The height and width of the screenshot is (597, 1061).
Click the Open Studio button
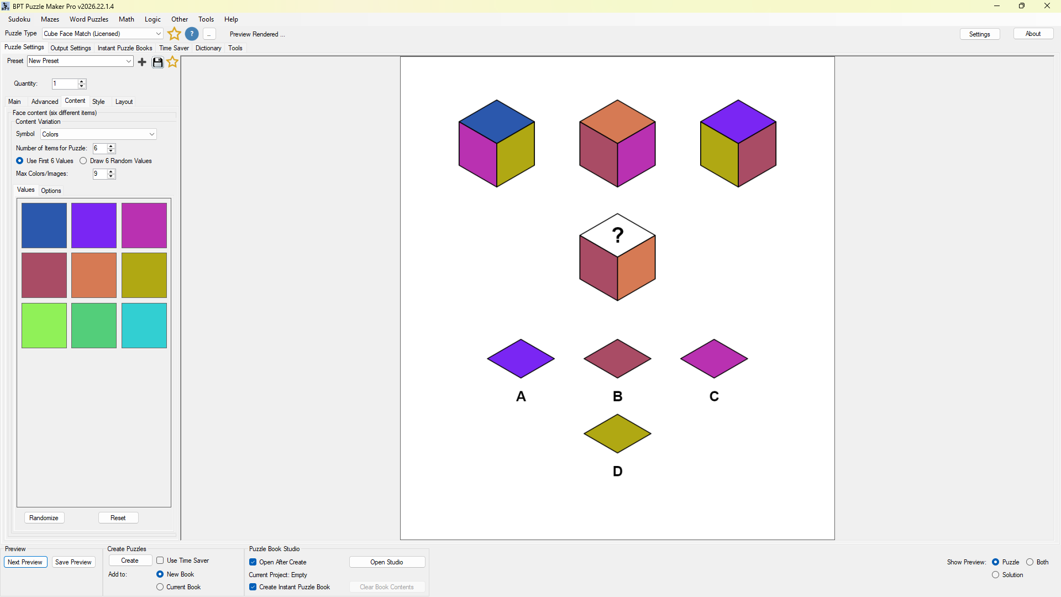387,562
